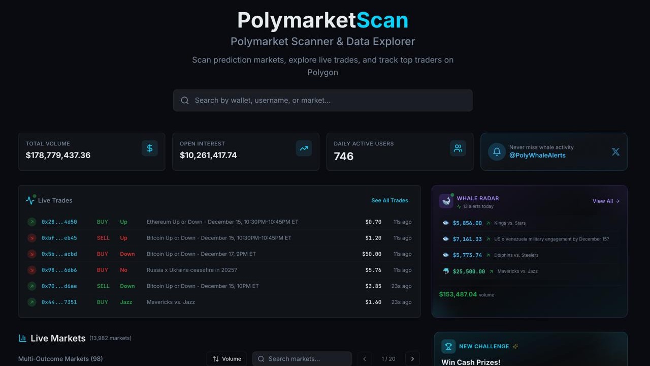This screenshot has height=366, width=650.
Task: Go to the previous markets page
Action: pyautogui.click(x=364, y=359)
